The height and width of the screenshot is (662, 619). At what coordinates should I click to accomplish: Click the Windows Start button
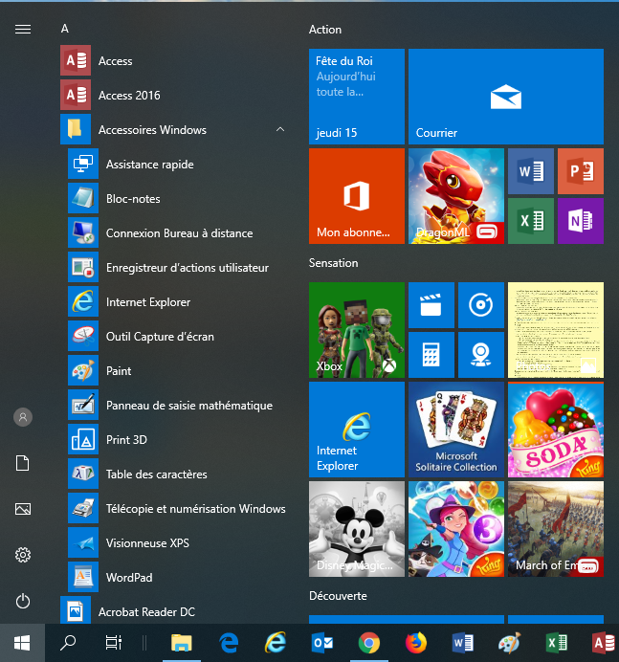pyautogui.click(x=22, y=643)
